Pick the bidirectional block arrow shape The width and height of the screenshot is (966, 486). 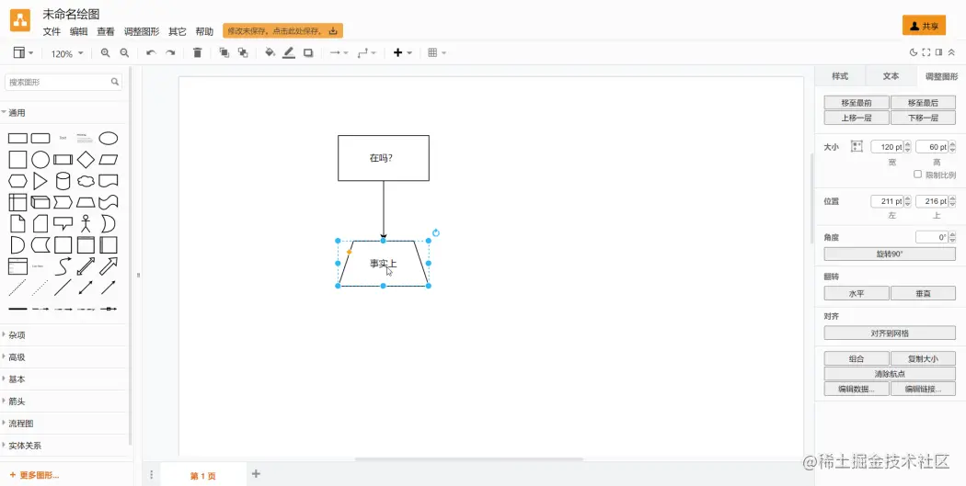click(x=86, y=266)
